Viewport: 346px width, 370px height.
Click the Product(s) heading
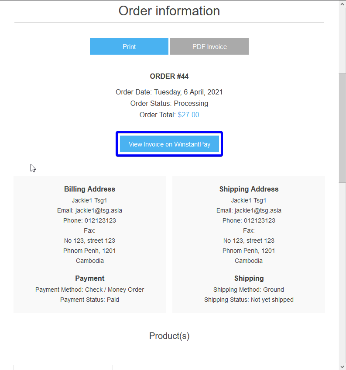click(x=169, y=336)
